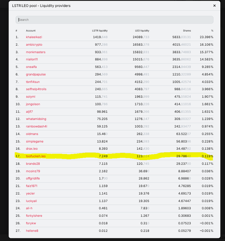The width and height of the screenshot is (225, 241).
Task: Click the Shares column header
Action: (x=187, y=30)
